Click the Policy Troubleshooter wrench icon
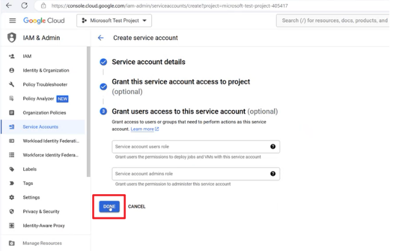The image size is (397, 251). tap(11, 84)
